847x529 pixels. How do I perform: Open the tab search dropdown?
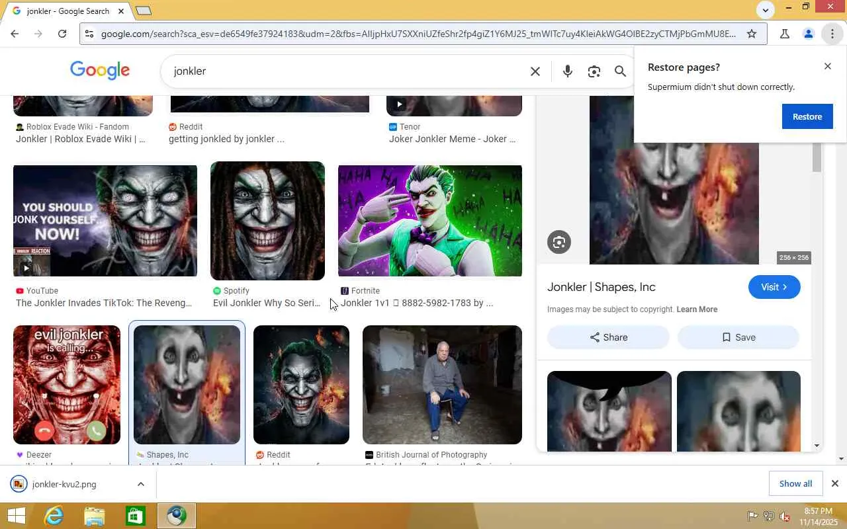(766, 9)
